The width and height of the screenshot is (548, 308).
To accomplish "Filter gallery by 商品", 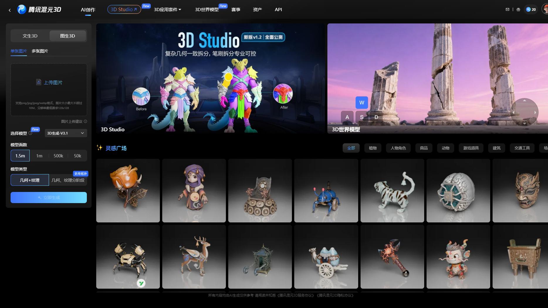I will pyautogui.click(x=424, y=148).
